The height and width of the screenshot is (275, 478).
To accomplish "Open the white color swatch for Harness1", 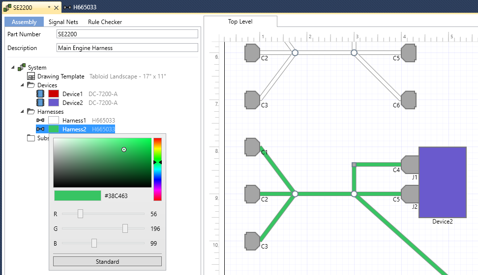I will [x=53, y=120].
